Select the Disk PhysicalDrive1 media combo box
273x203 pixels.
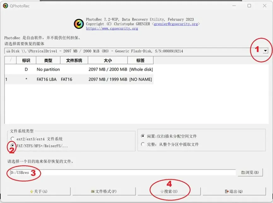136,51
